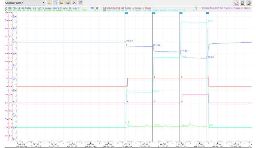Click the open folder icon

pyautogui.click(x=49, y=3)
